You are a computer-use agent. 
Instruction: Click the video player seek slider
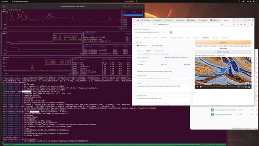pyautogui.click(x=218, y=87)
